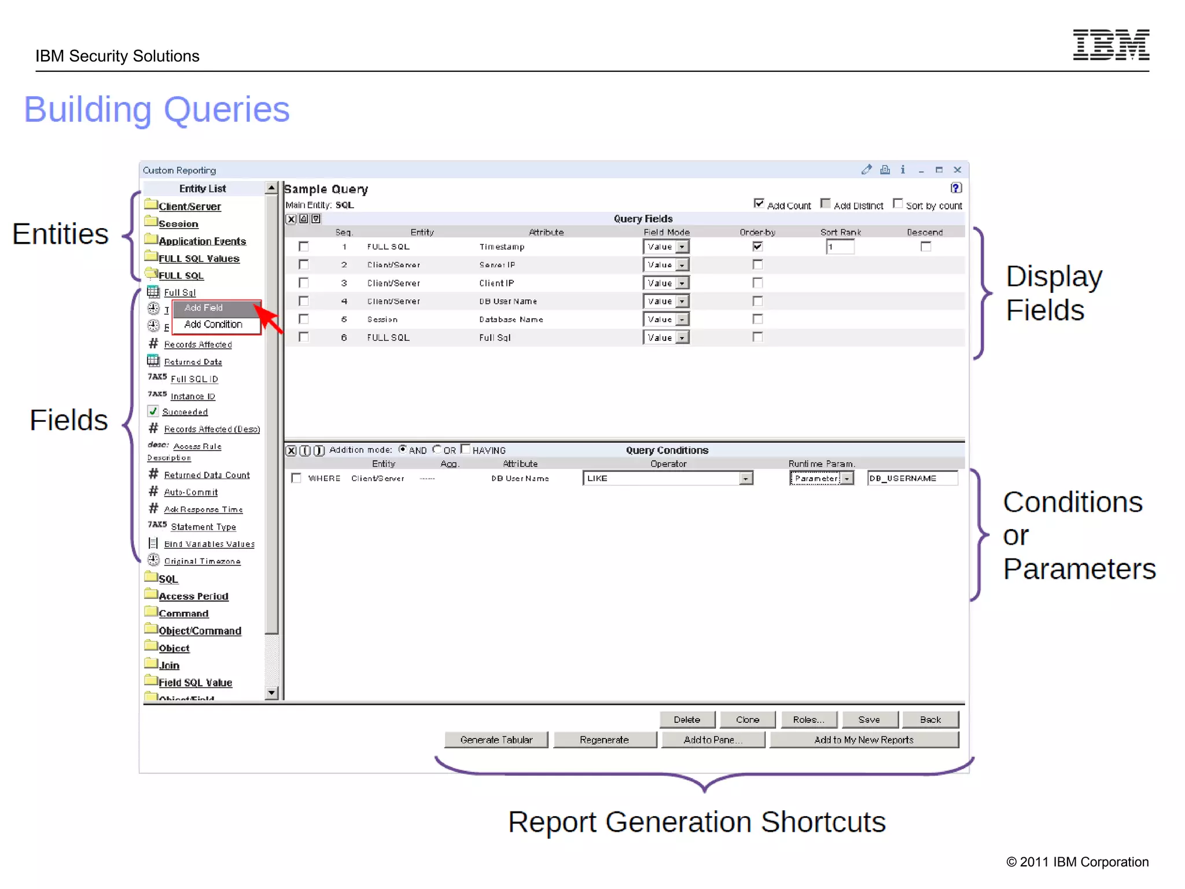1185x889 pixels.
Task: Click Returned Data grid icon
Action: 153,361
